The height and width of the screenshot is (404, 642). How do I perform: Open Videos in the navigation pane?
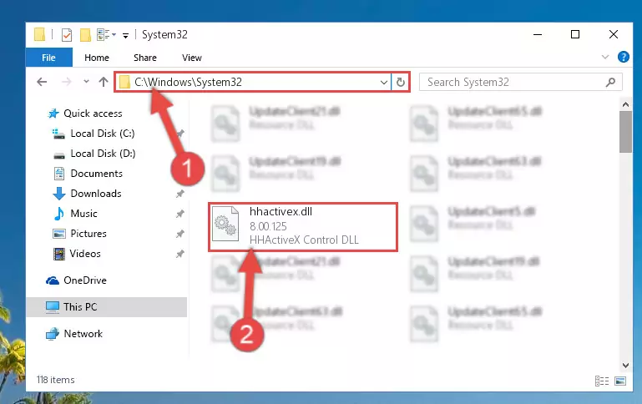[x=85, y=254]
